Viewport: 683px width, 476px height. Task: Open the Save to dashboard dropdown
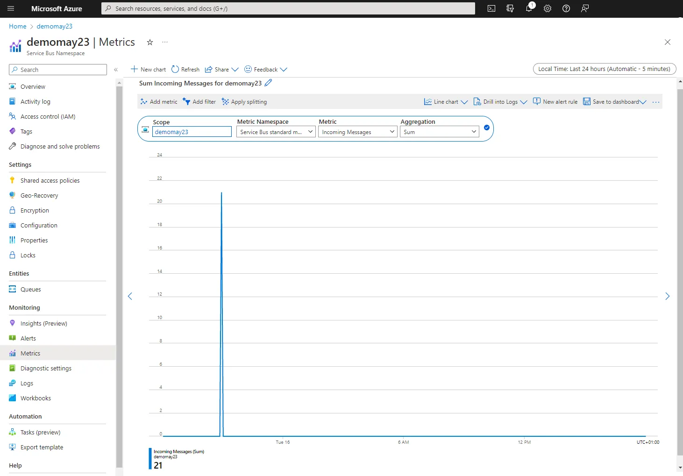(x=615, y=102)
